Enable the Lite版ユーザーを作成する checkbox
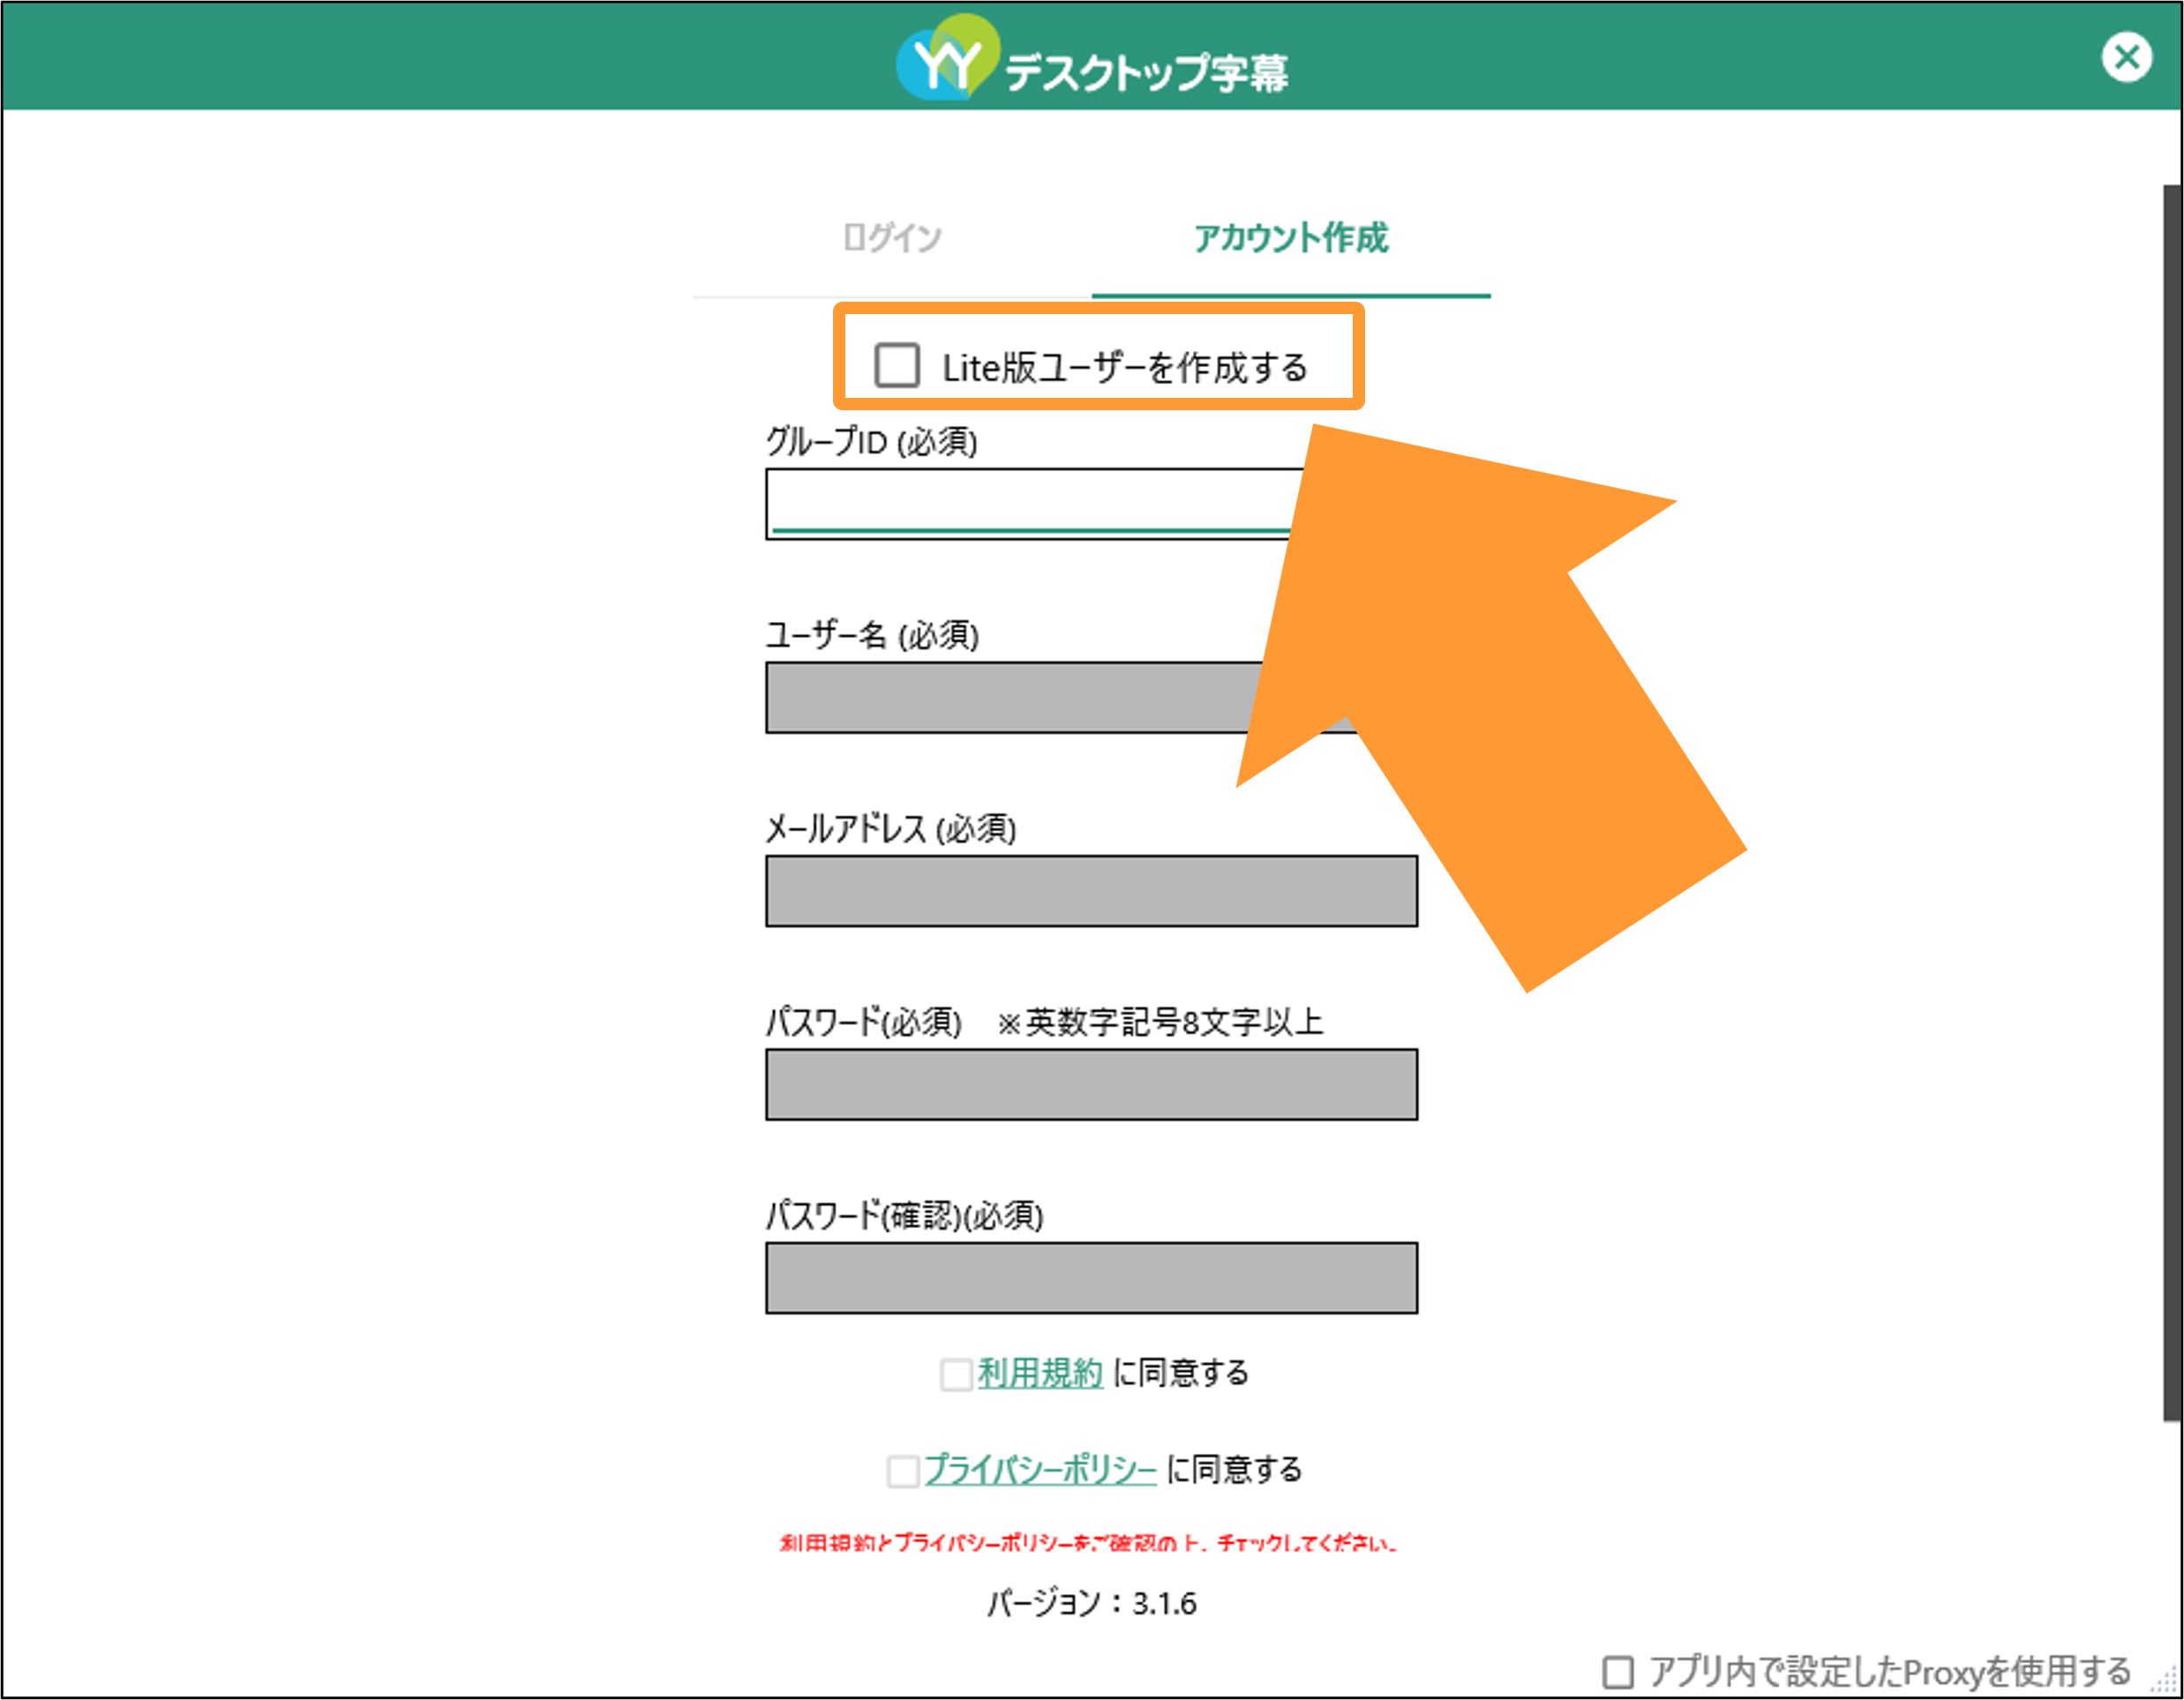 [x=897, y=365]
